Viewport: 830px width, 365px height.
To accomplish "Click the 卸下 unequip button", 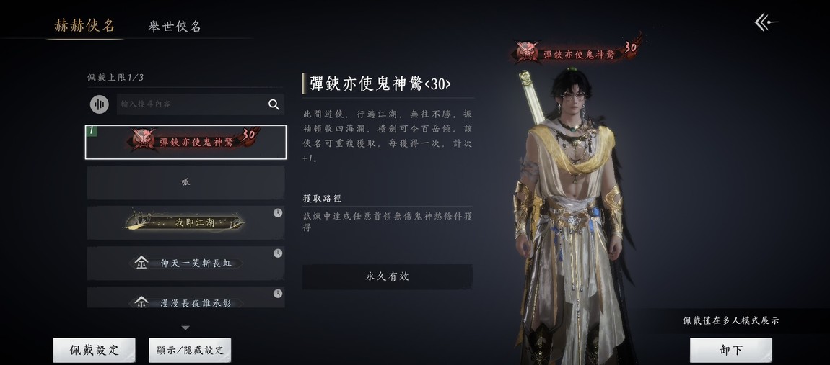I will tap(731, 350).
